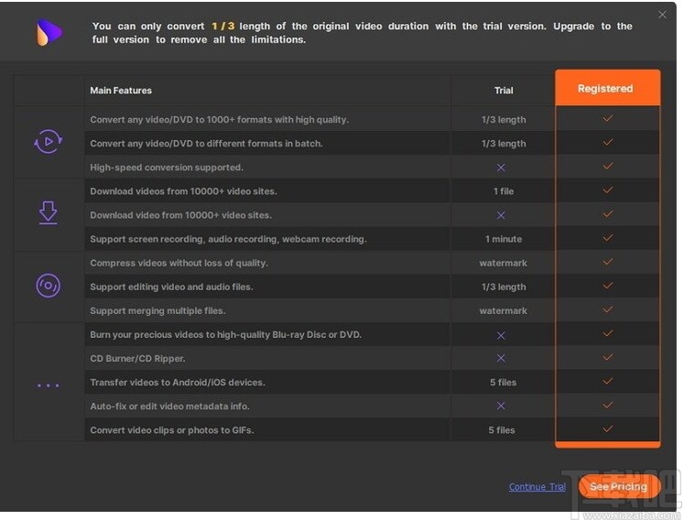Click the X mark for CD Burner/CD Ripper
The height and width of the screenshot is (520, 684).
pos(501,358)
